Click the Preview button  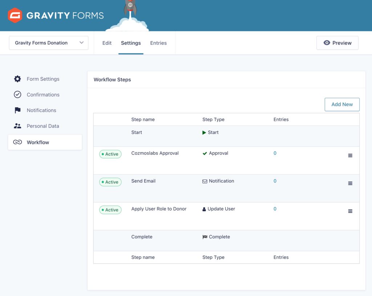click(337, 43)
